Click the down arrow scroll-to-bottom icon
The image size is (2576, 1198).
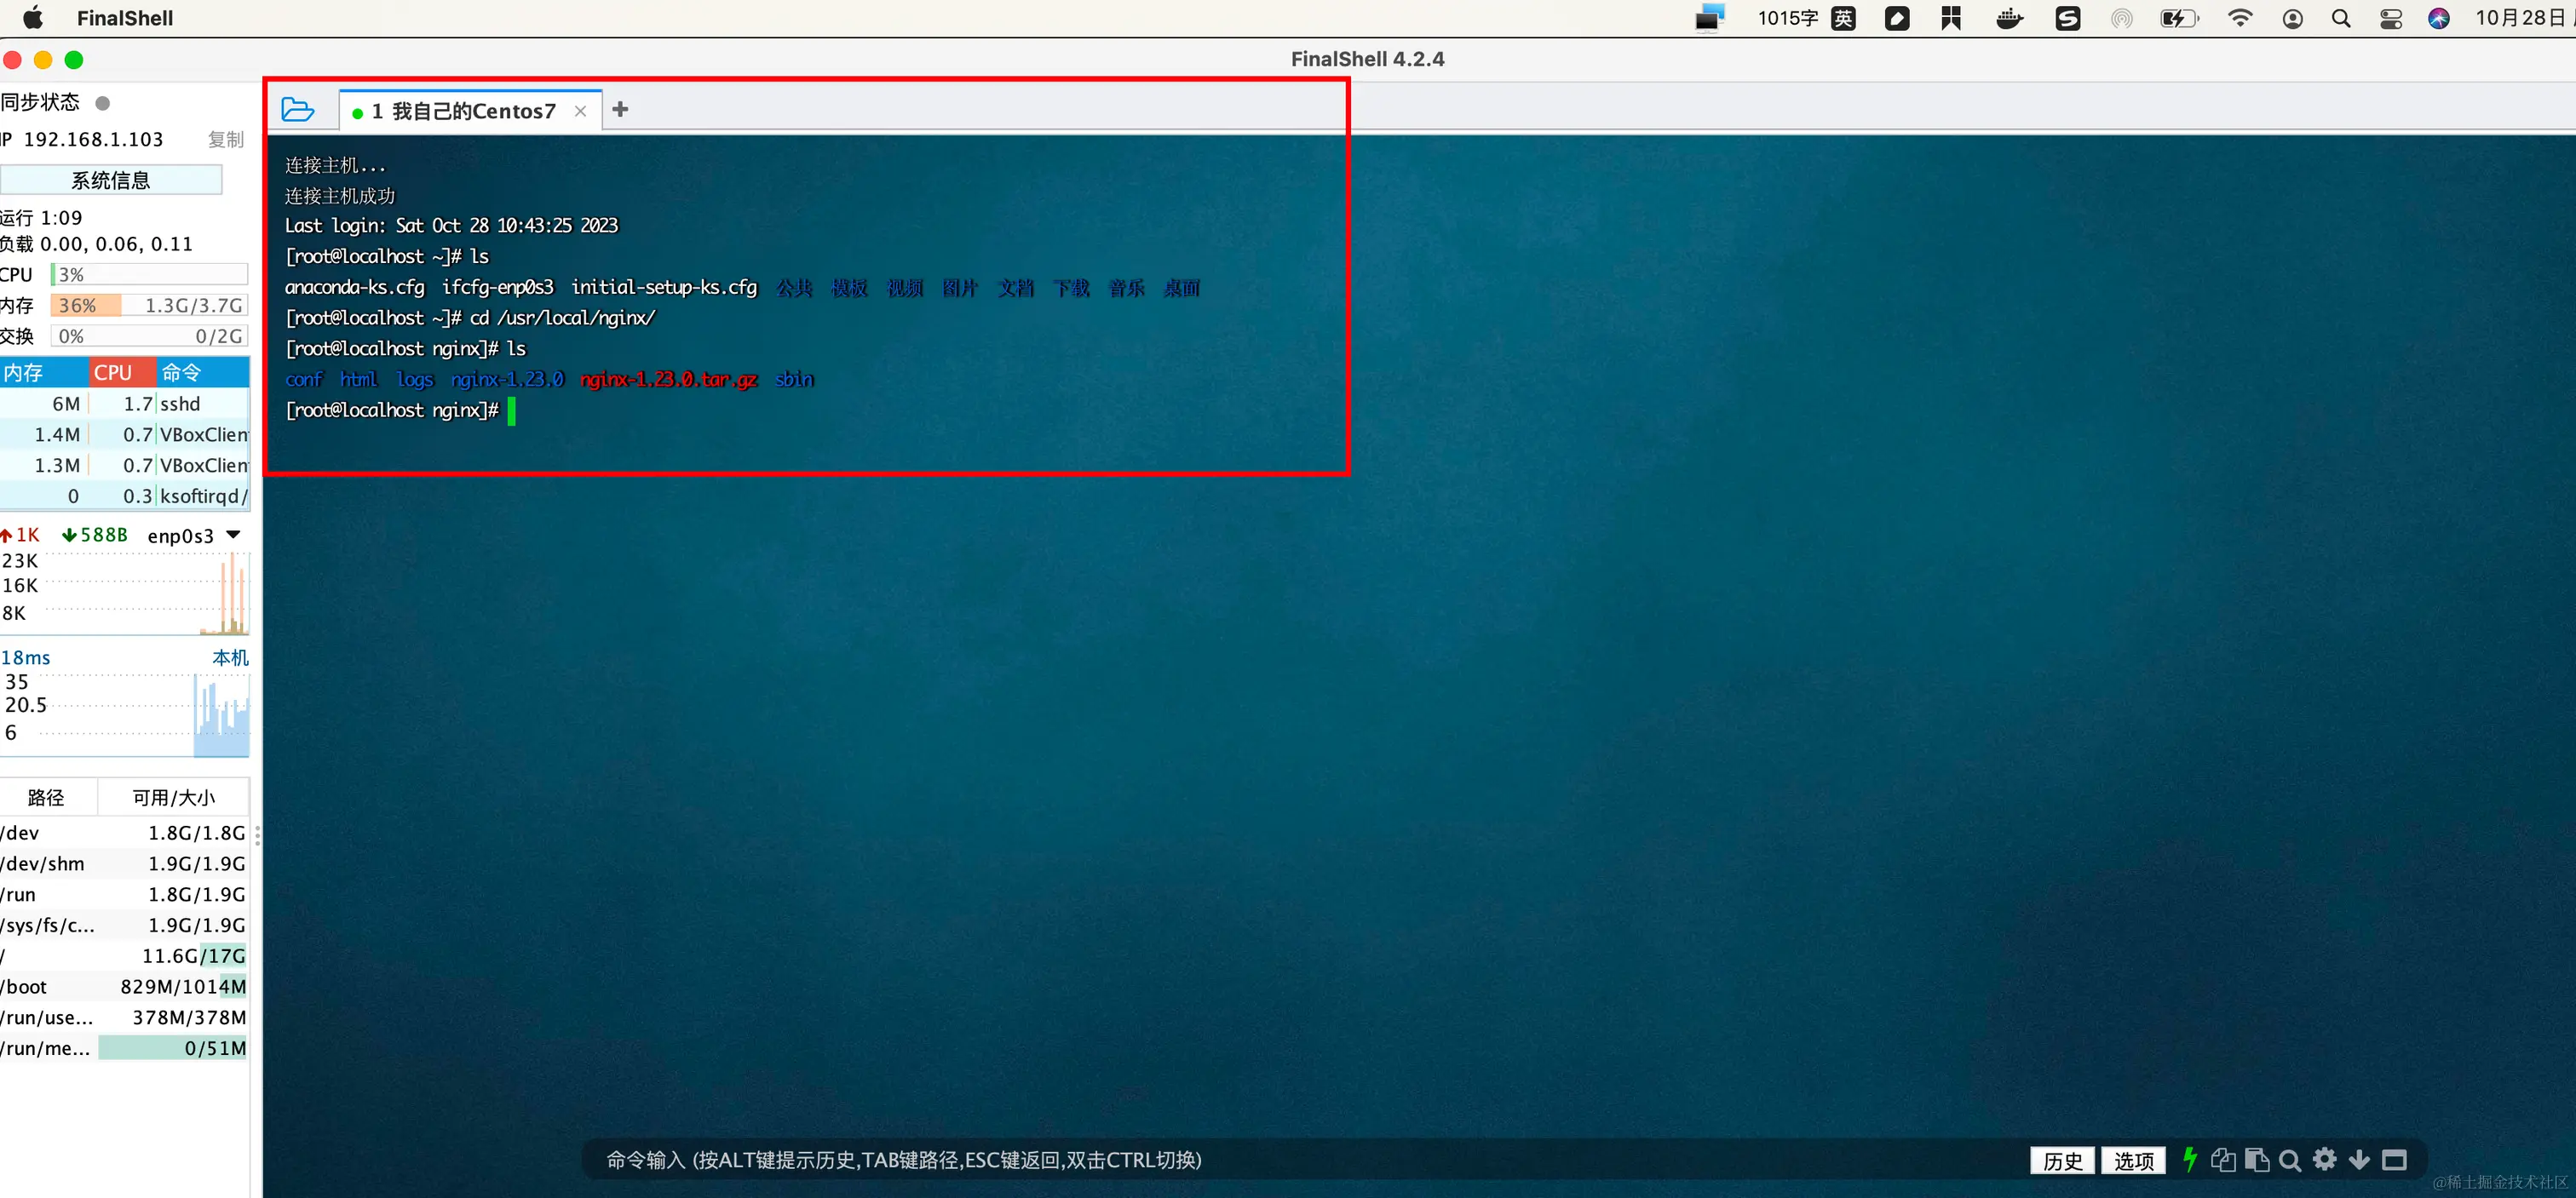2359,1160
